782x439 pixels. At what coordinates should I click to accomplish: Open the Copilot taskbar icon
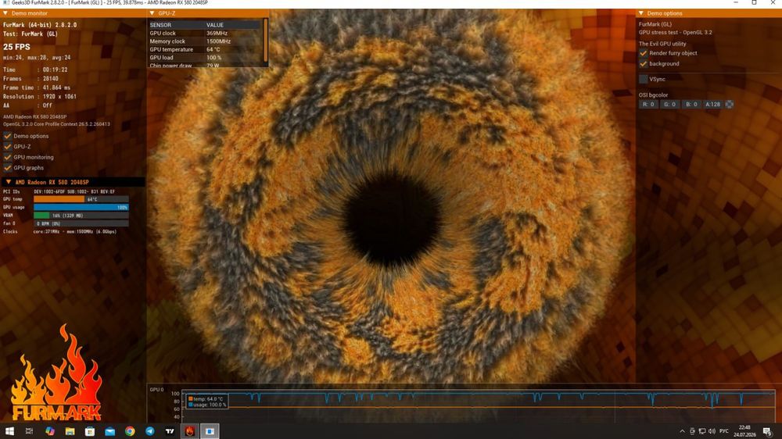(50, 431)
